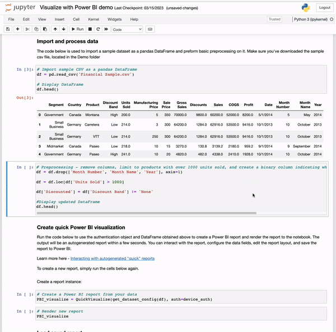Open the File menu

(11, 19)
